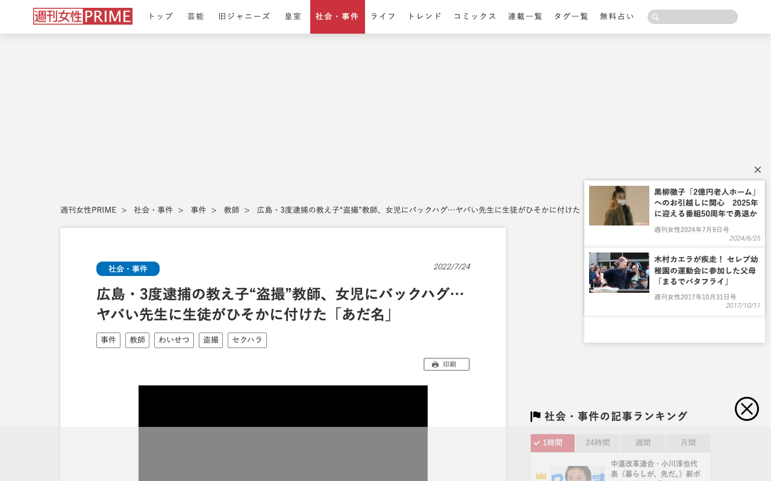Select the 社会・事件 navigation tab

(337, 17)
